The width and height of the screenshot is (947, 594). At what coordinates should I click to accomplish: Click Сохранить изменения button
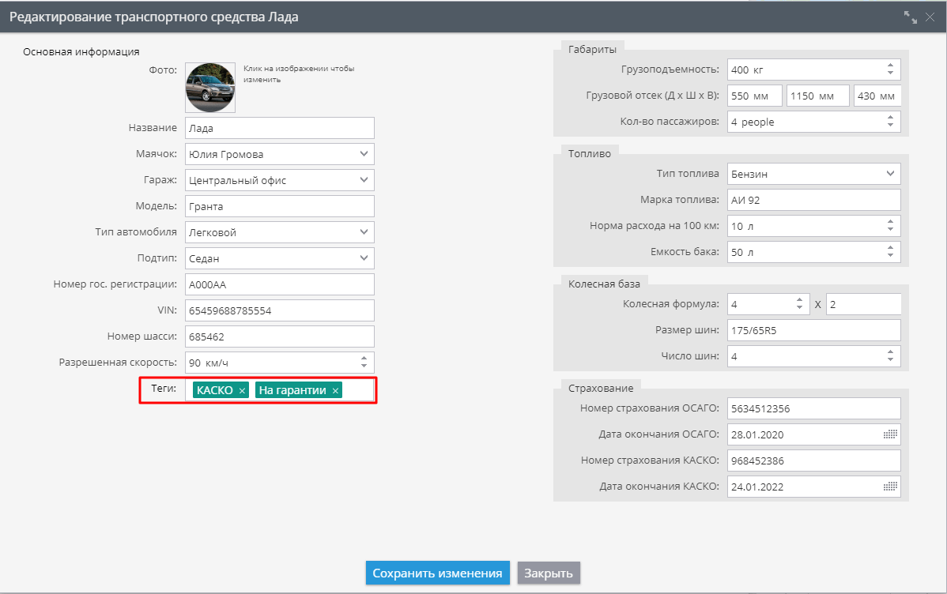click(438, 573)
